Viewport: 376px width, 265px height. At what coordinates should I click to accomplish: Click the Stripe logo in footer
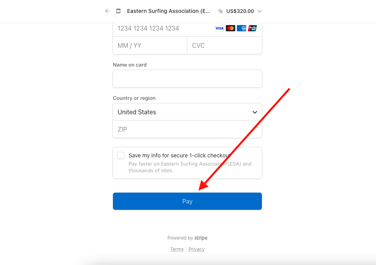201,238
